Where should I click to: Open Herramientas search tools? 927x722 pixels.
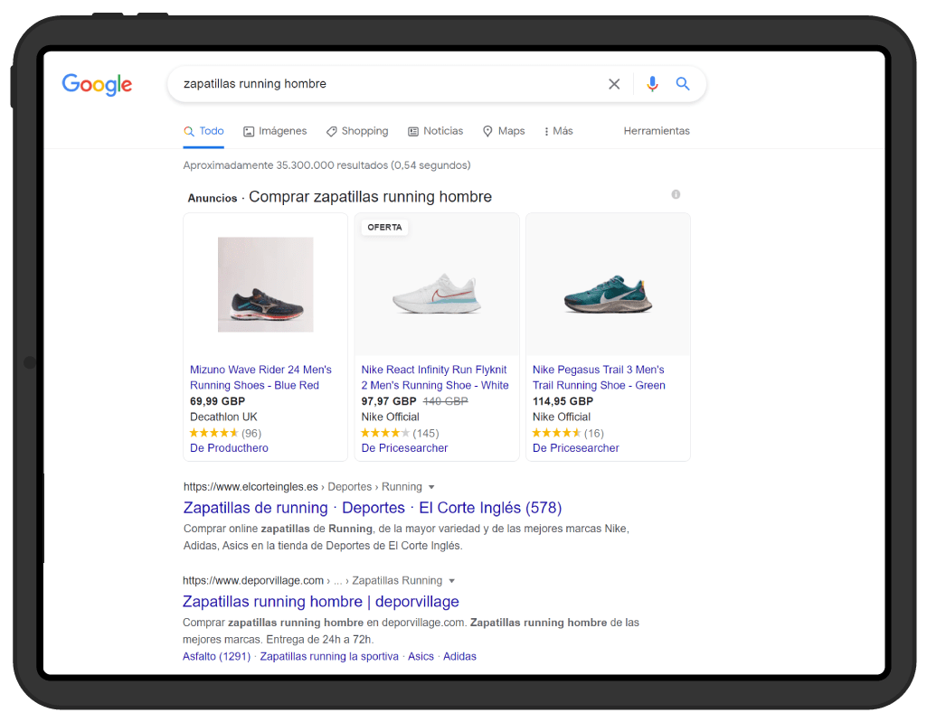coord(657,131)
